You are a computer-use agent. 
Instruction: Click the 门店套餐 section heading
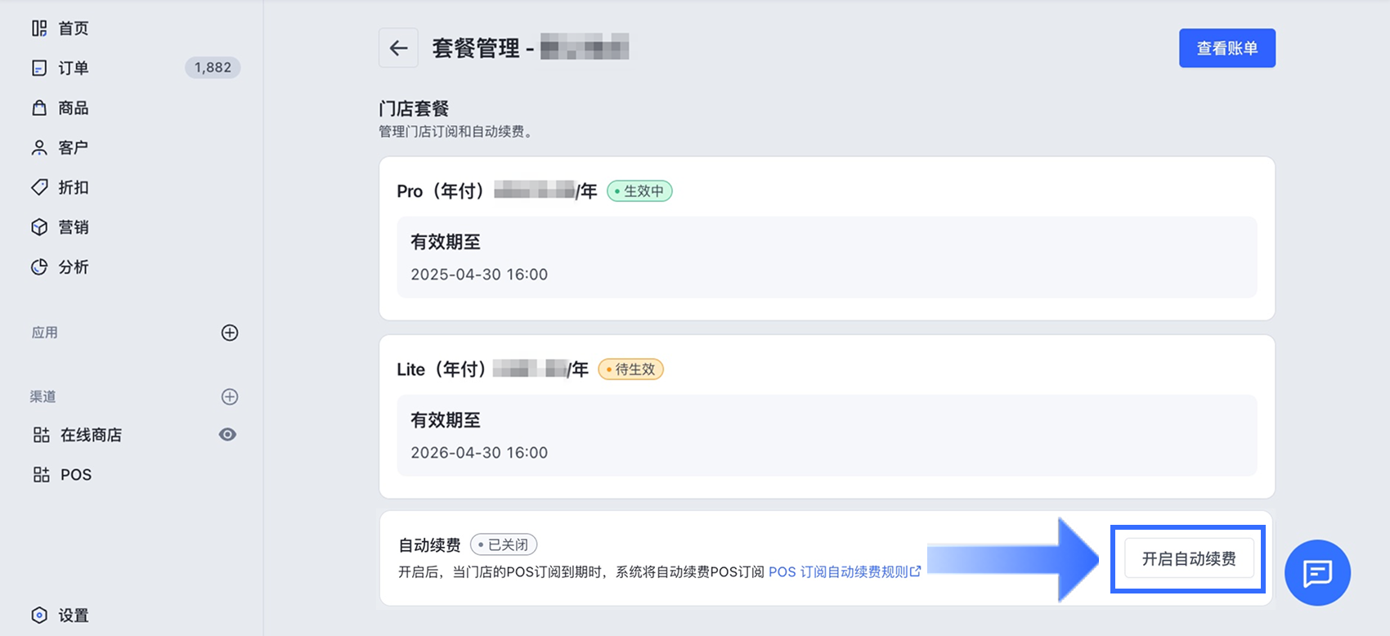point(414,109)
